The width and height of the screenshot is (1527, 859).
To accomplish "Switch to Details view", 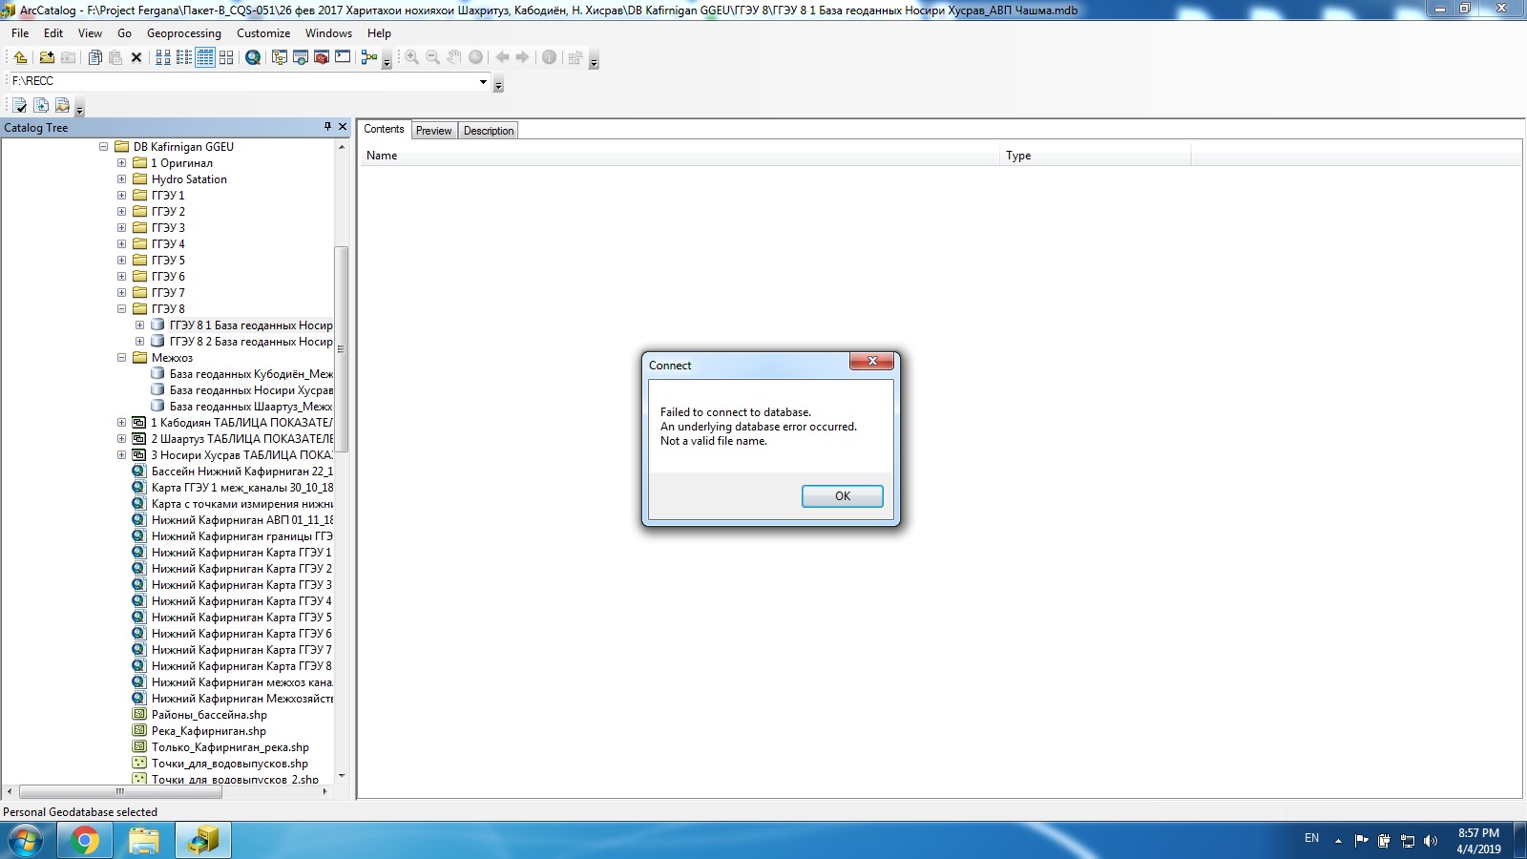I will pyautogui.click(x=205, y=57).
